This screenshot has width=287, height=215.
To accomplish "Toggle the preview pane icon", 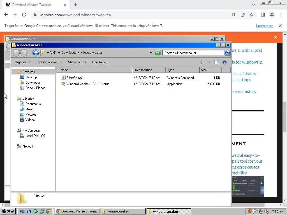I will pos(217,62).
